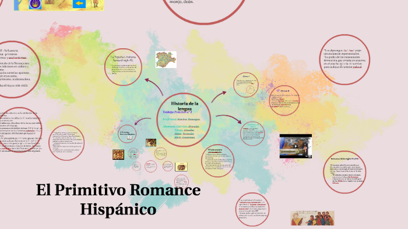This screenshot has height=229, width=408.
Task: Open the small sketch circle inside 'Glosas I'
Action: (250, 90)
